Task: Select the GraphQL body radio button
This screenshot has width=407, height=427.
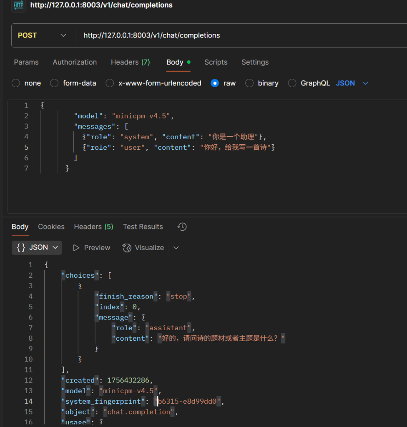Action: (292, 83)
